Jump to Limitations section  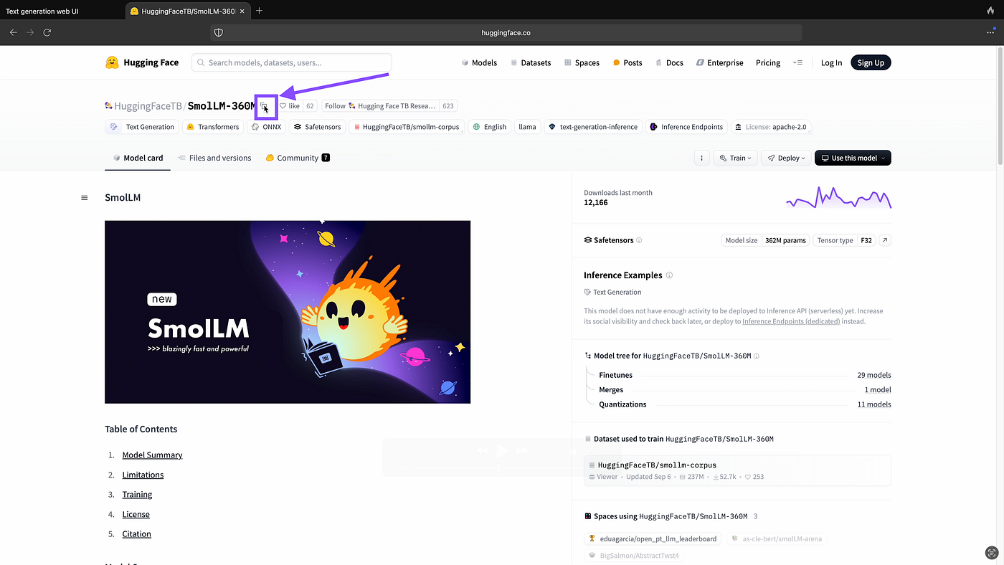(x=143, y=475)
